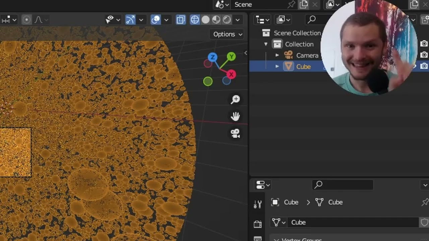Open the snapping options dropdown arrow
429x241 pixels.
14,20
